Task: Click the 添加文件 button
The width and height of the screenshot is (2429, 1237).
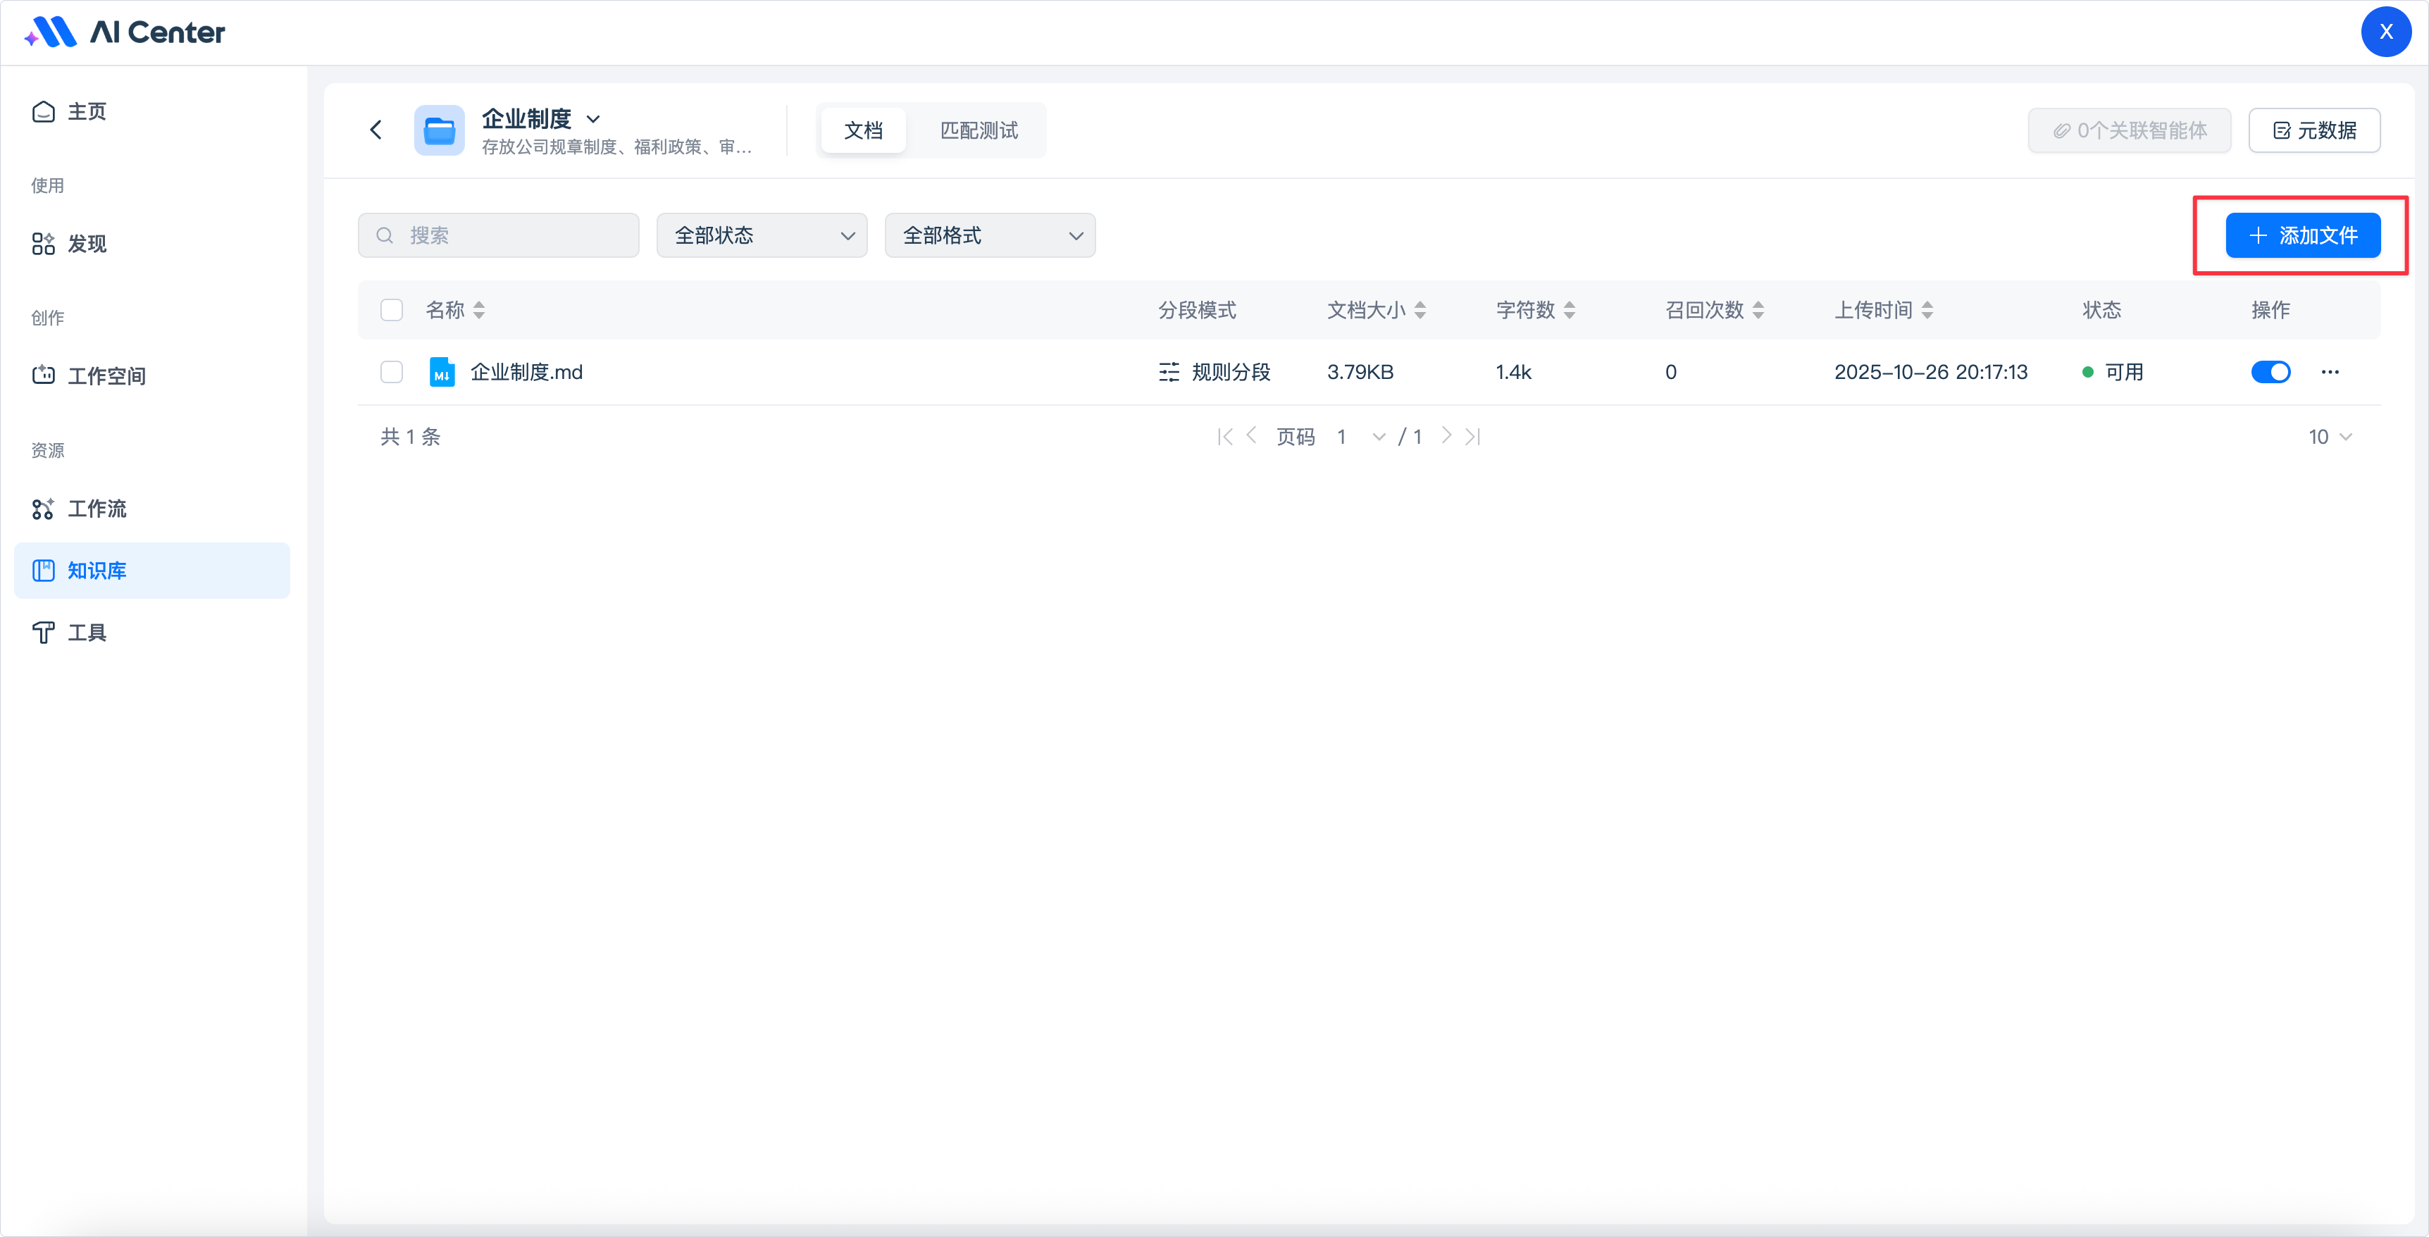Action: [2303, 236]
